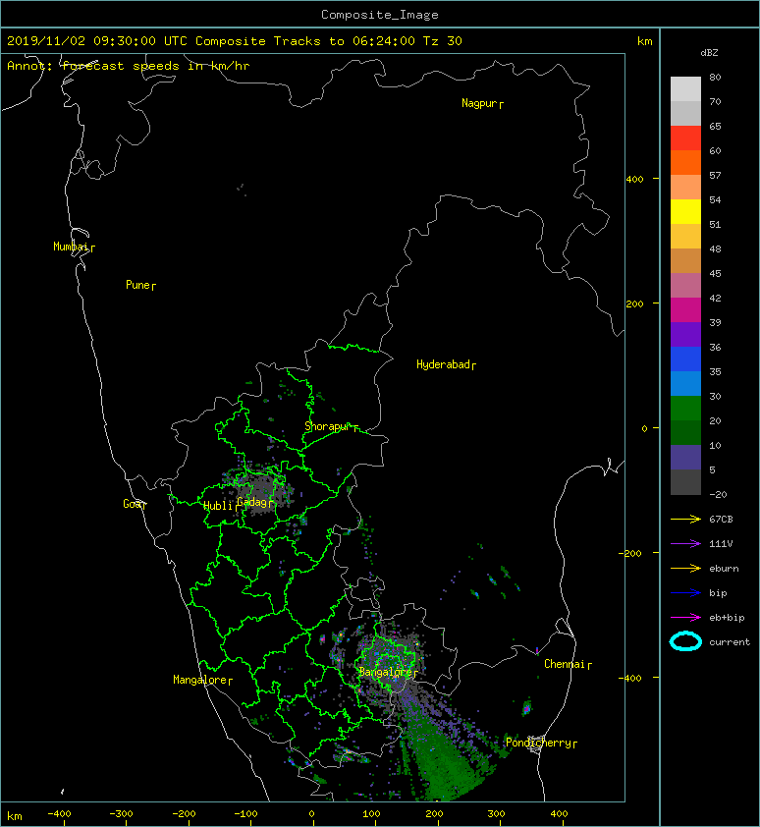Click the -100 tick on bottom axis
Viewport: 760px width, 827px height.
click(x=245, y=814)
